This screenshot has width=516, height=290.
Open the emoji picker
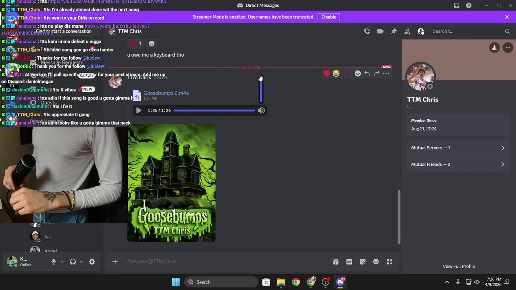(376, 262)
